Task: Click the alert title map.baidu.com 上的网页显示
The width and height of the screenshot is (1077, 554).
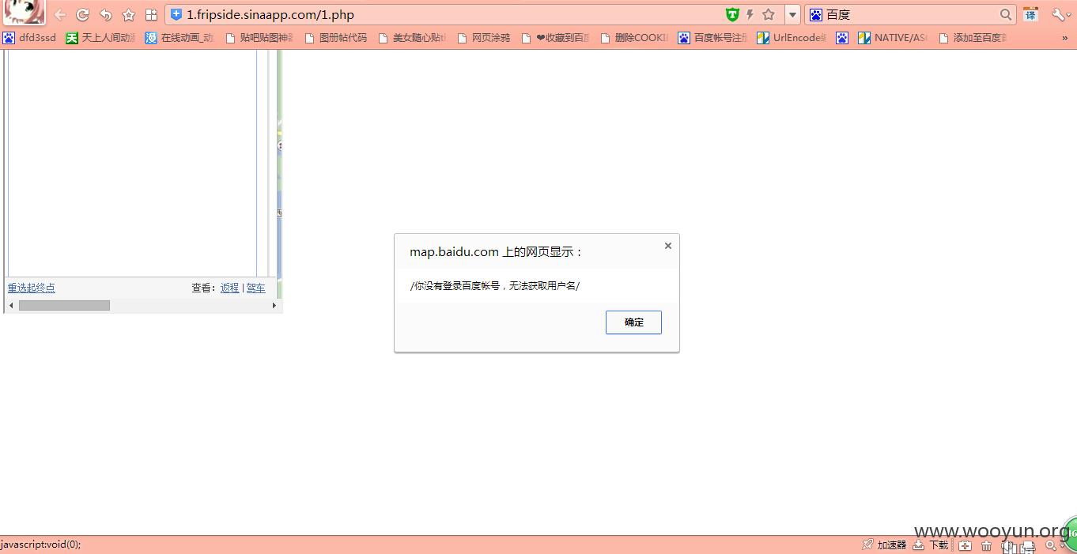Action: pos(497,252)
